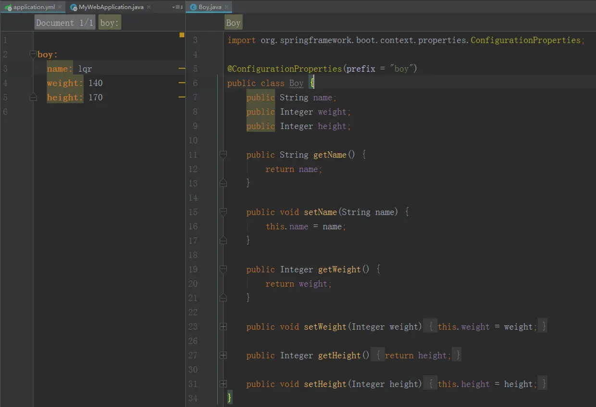
Task: Open the hidden tabs list dropdown
Action: point(178,7)
